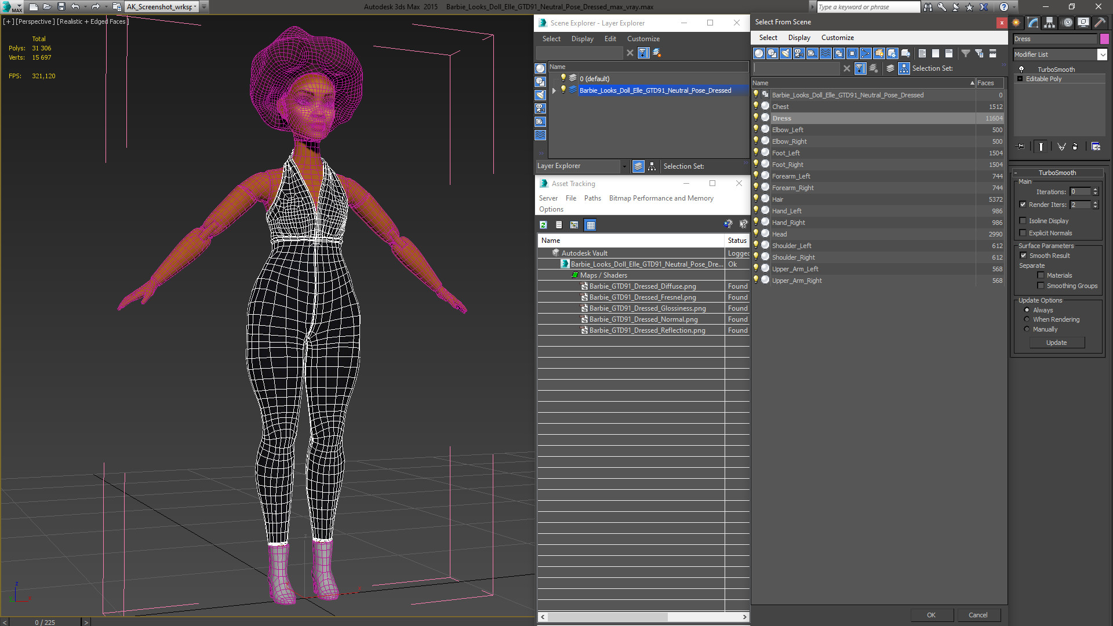The image size is (1113, 626).
Task: Select the When Rendering radio button
Action: [1027, 319]
